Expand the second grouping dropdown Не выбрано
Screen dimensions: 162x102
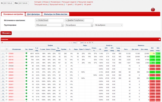click(x=79, y=25)
